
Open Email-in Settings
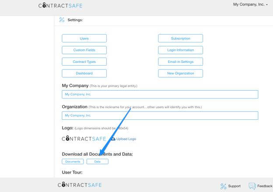[180, 62]
